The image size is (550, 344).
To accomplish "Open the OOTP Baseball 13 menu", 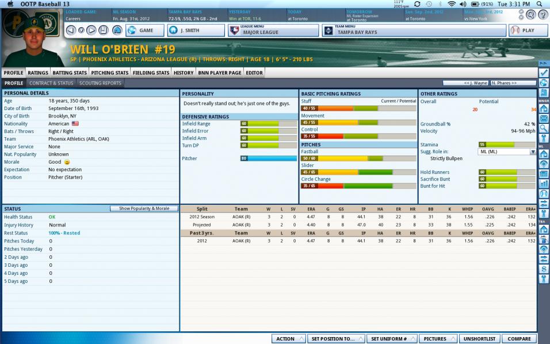I will pos(45,4).
